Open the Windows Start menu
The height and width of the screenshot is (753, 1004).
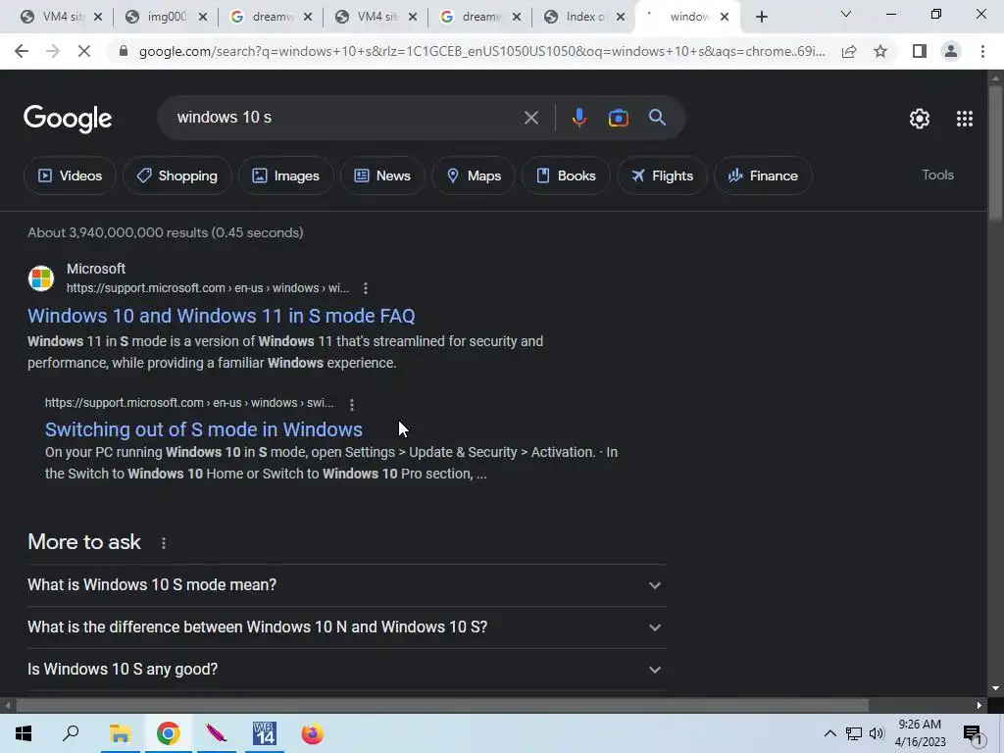coord(24,733)
